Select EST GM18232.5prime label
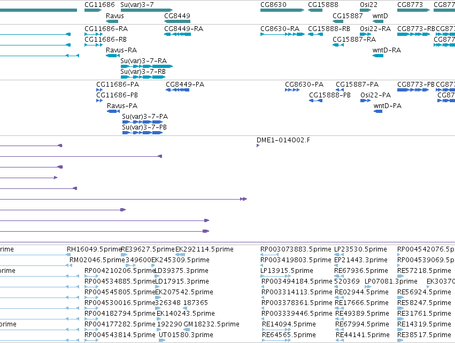This screenshot has height=343, width=455. 212,324
